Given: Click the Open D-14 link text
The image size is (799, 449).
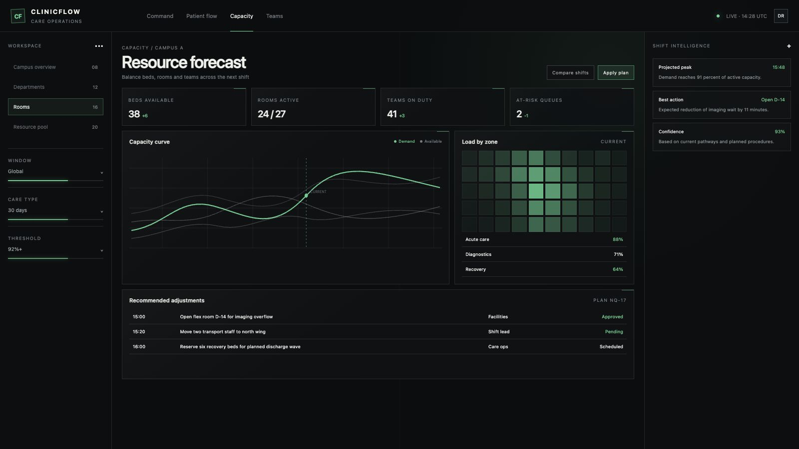Looking at the screenshot, I should tap(773, 100).
